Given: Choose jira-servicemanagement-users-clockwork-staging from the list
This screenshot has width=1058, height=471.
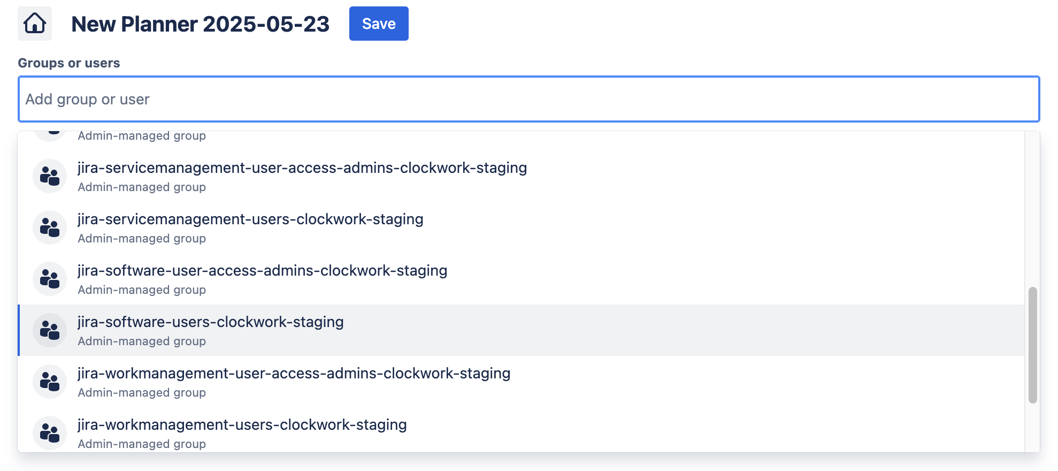Looking at the screenshot, I should (250, 219).
